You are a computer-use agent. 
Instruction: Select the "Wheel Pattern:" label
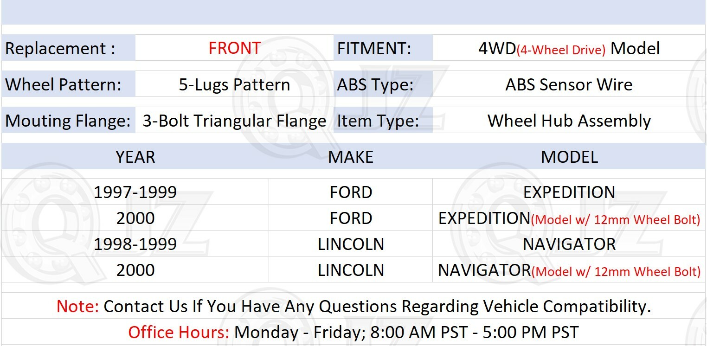click(x=63, y=85)
